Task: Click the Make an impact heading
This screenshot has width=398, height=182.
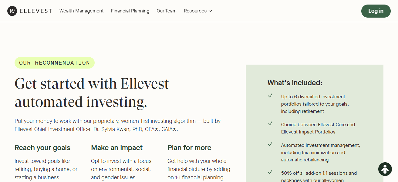Action: 117,148
